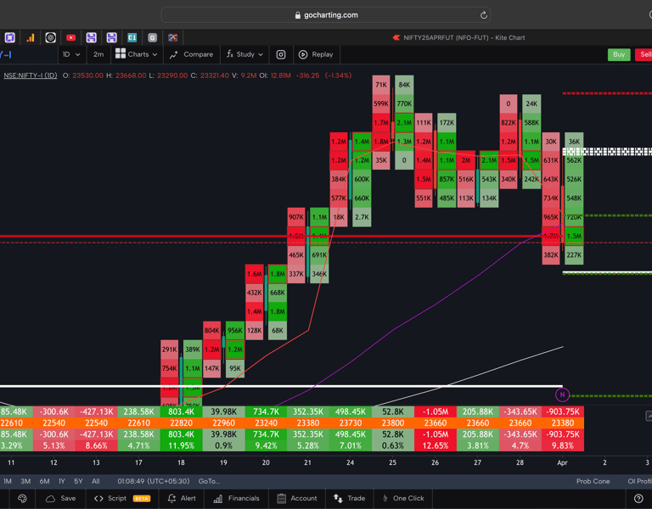Click the first 2.1M footprint cell
The width and height of the screenshot is (652, 509).
(x=404, y=122)
